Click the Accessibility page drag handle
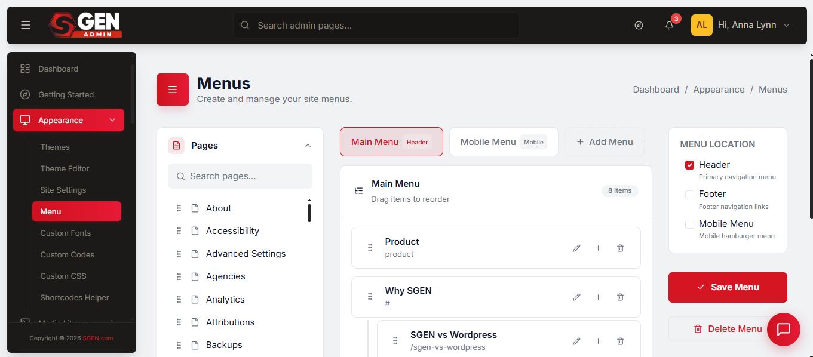 [x=179, y=231]
